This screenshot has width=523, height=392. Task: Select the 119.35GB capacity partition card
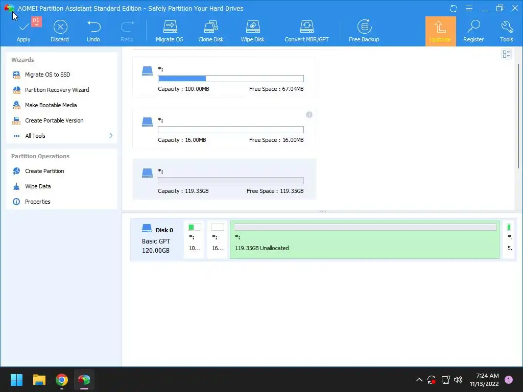click(224, 179)
